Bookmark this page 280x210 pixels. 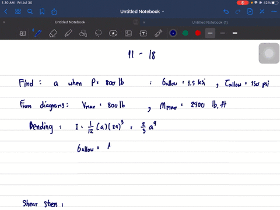click(42, 12)
